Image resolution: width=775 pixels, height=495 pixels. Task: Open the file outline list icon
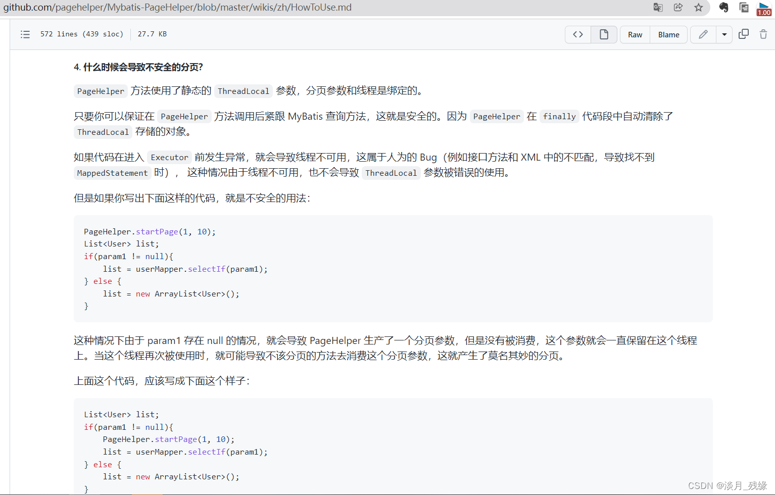[x=25, y=34]
